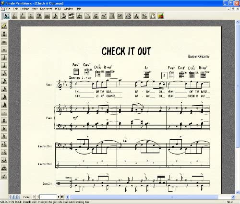This screenshot has width=240, height=204.
Task: Open the Help menu
Action: (x=79, y=9)
